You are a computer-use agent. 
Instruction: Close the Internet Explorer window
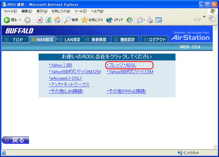214,5
